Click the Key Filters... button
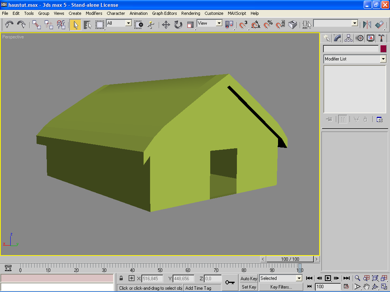The width and height of the screenshot is (390, 292). click(281, 287)
